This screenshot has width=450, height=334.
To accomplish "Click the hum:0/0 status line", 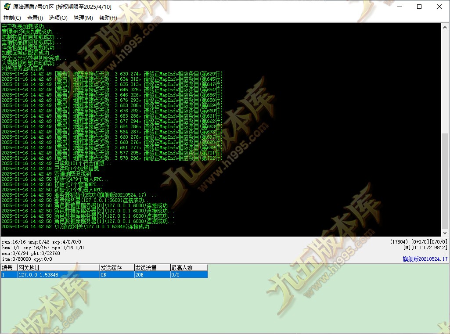I will pos(43,248).
